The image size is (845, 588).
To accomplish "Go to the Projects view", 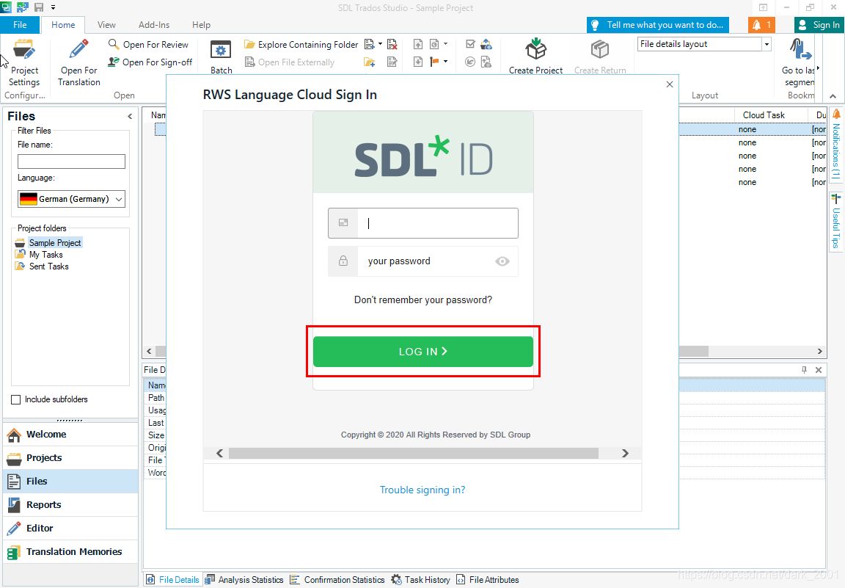I will (x=70, y=458).
